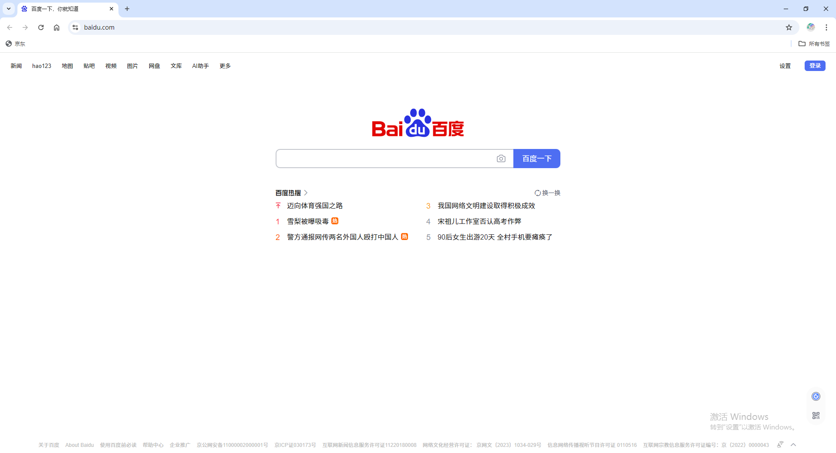The image size is (836, 453).
Task: Open the Chrome profile avatar
Action: click(811, 27)
